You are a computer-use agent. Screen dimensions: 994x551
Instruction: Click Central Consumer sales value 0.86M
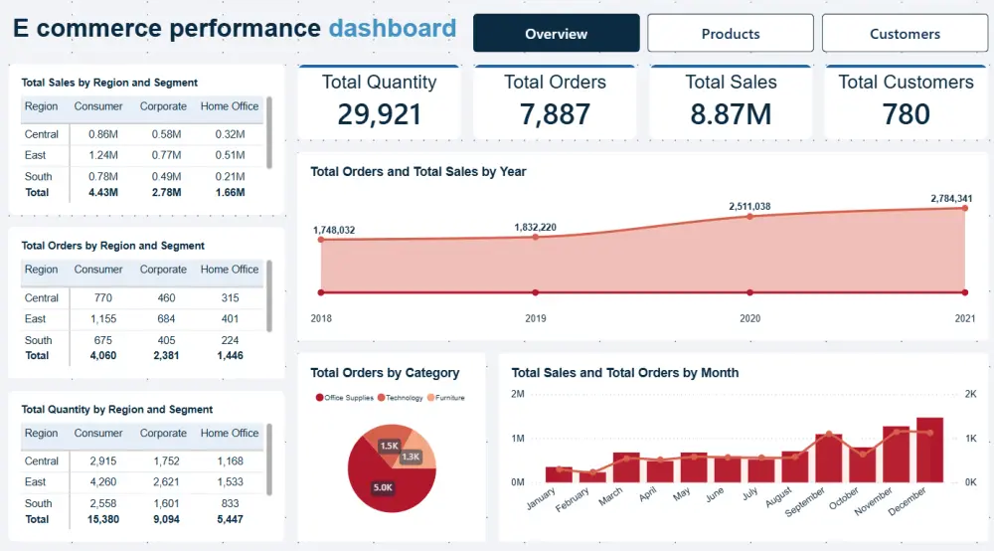click(103, 134)
